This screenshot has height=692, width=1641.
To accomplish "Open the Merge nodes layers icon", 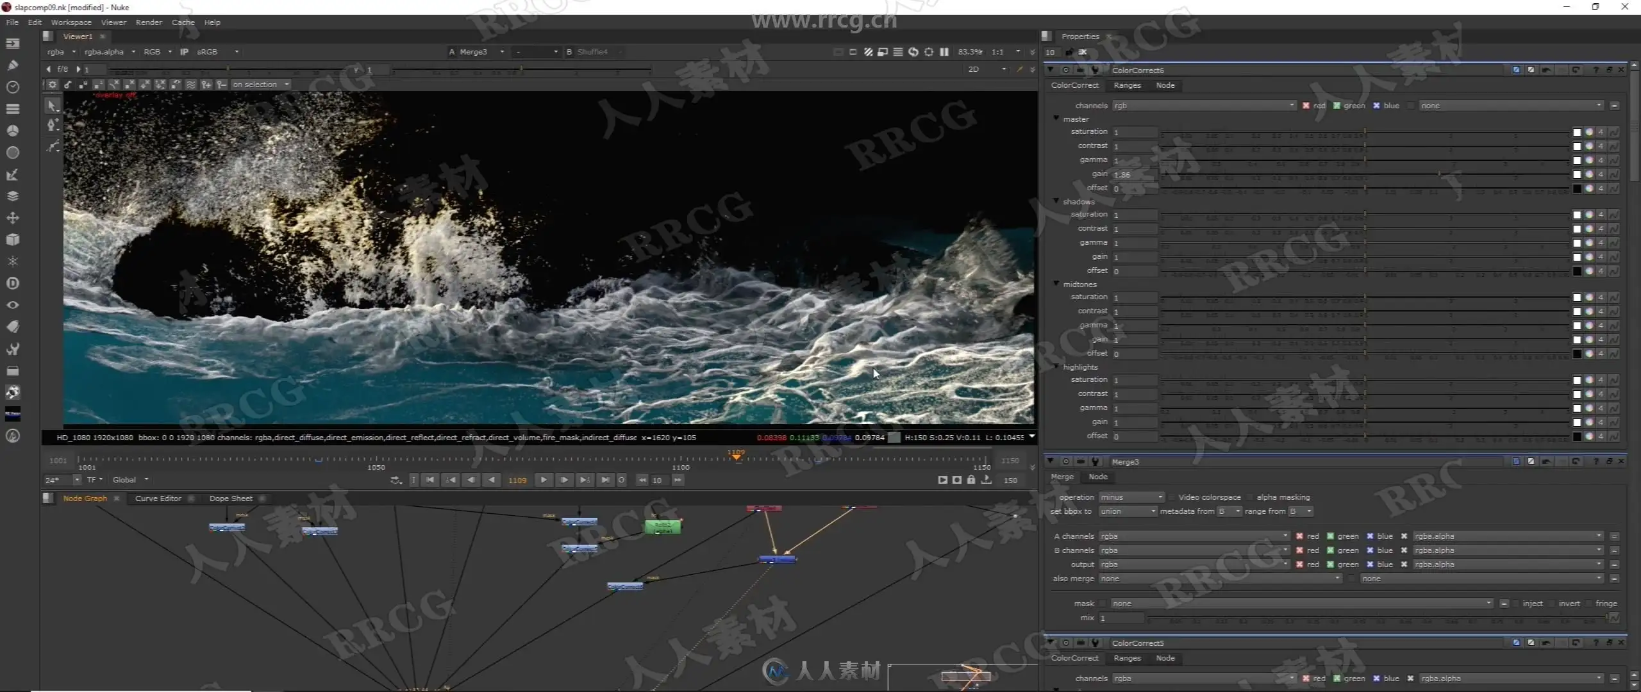I will (x=12, y=196).
